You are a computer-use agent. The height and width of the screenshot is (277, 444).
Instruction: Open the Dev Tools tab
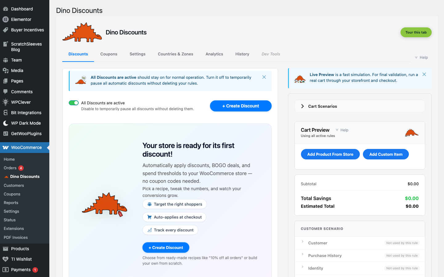click(271, 54)
